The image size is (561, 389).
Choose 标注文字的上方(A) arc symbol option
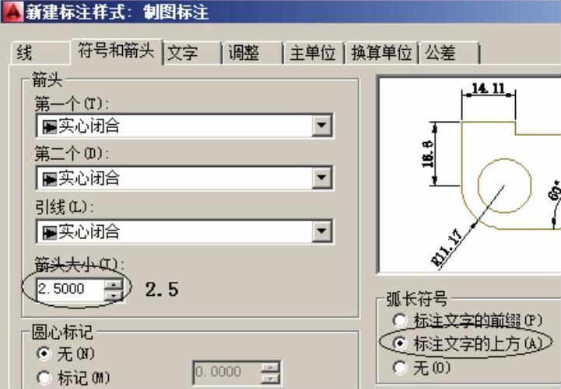(400, 342)
